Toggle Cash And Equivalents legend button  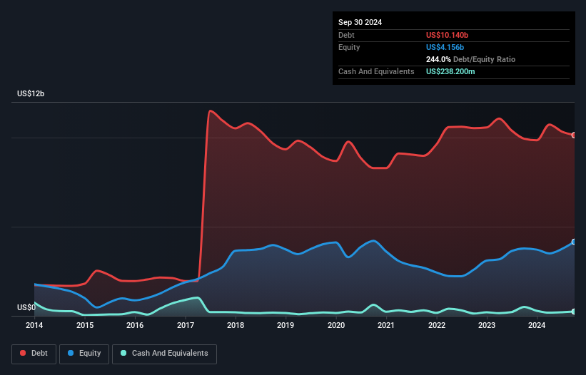tap(164, 354)
